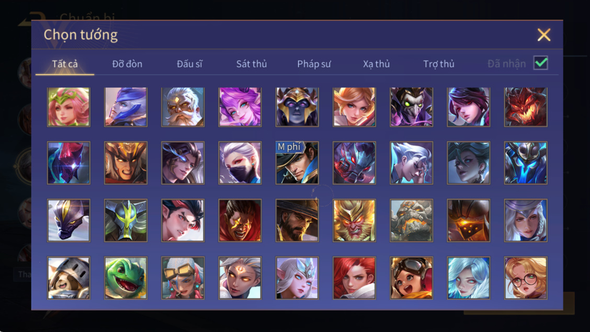The image size is (590, 332).
Task: Filter heroes by Xạ thủ tab
Action: (x=376, y=64)
